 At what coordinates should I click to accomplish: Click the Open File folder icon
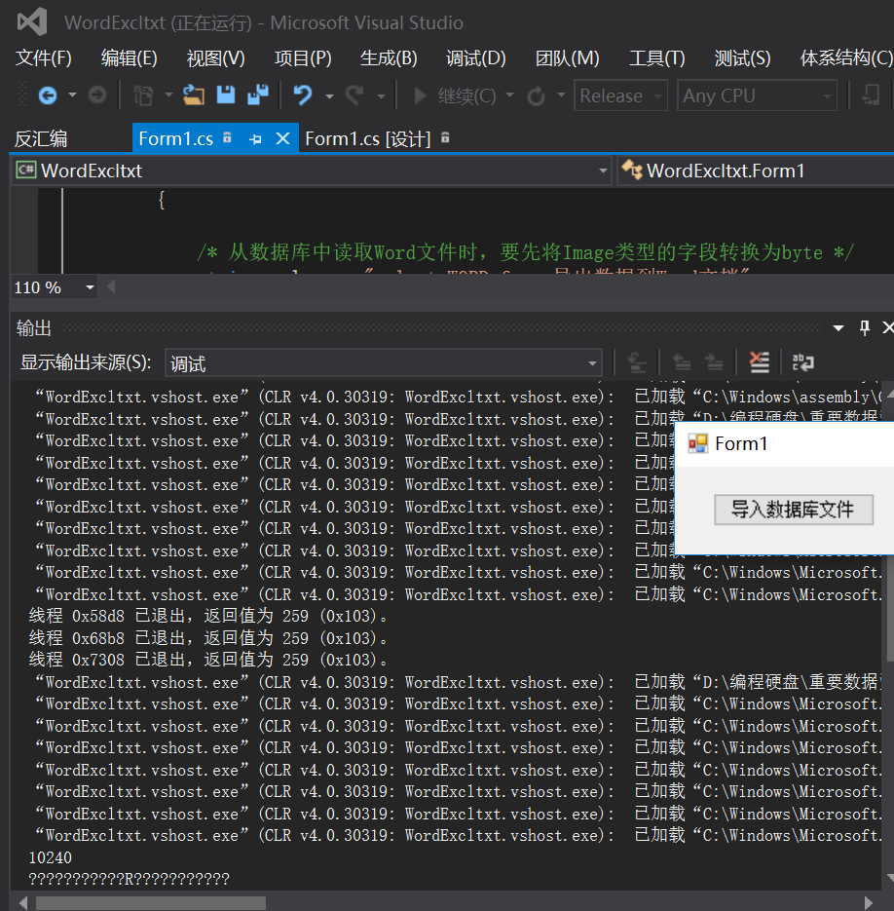click(194, 95)
